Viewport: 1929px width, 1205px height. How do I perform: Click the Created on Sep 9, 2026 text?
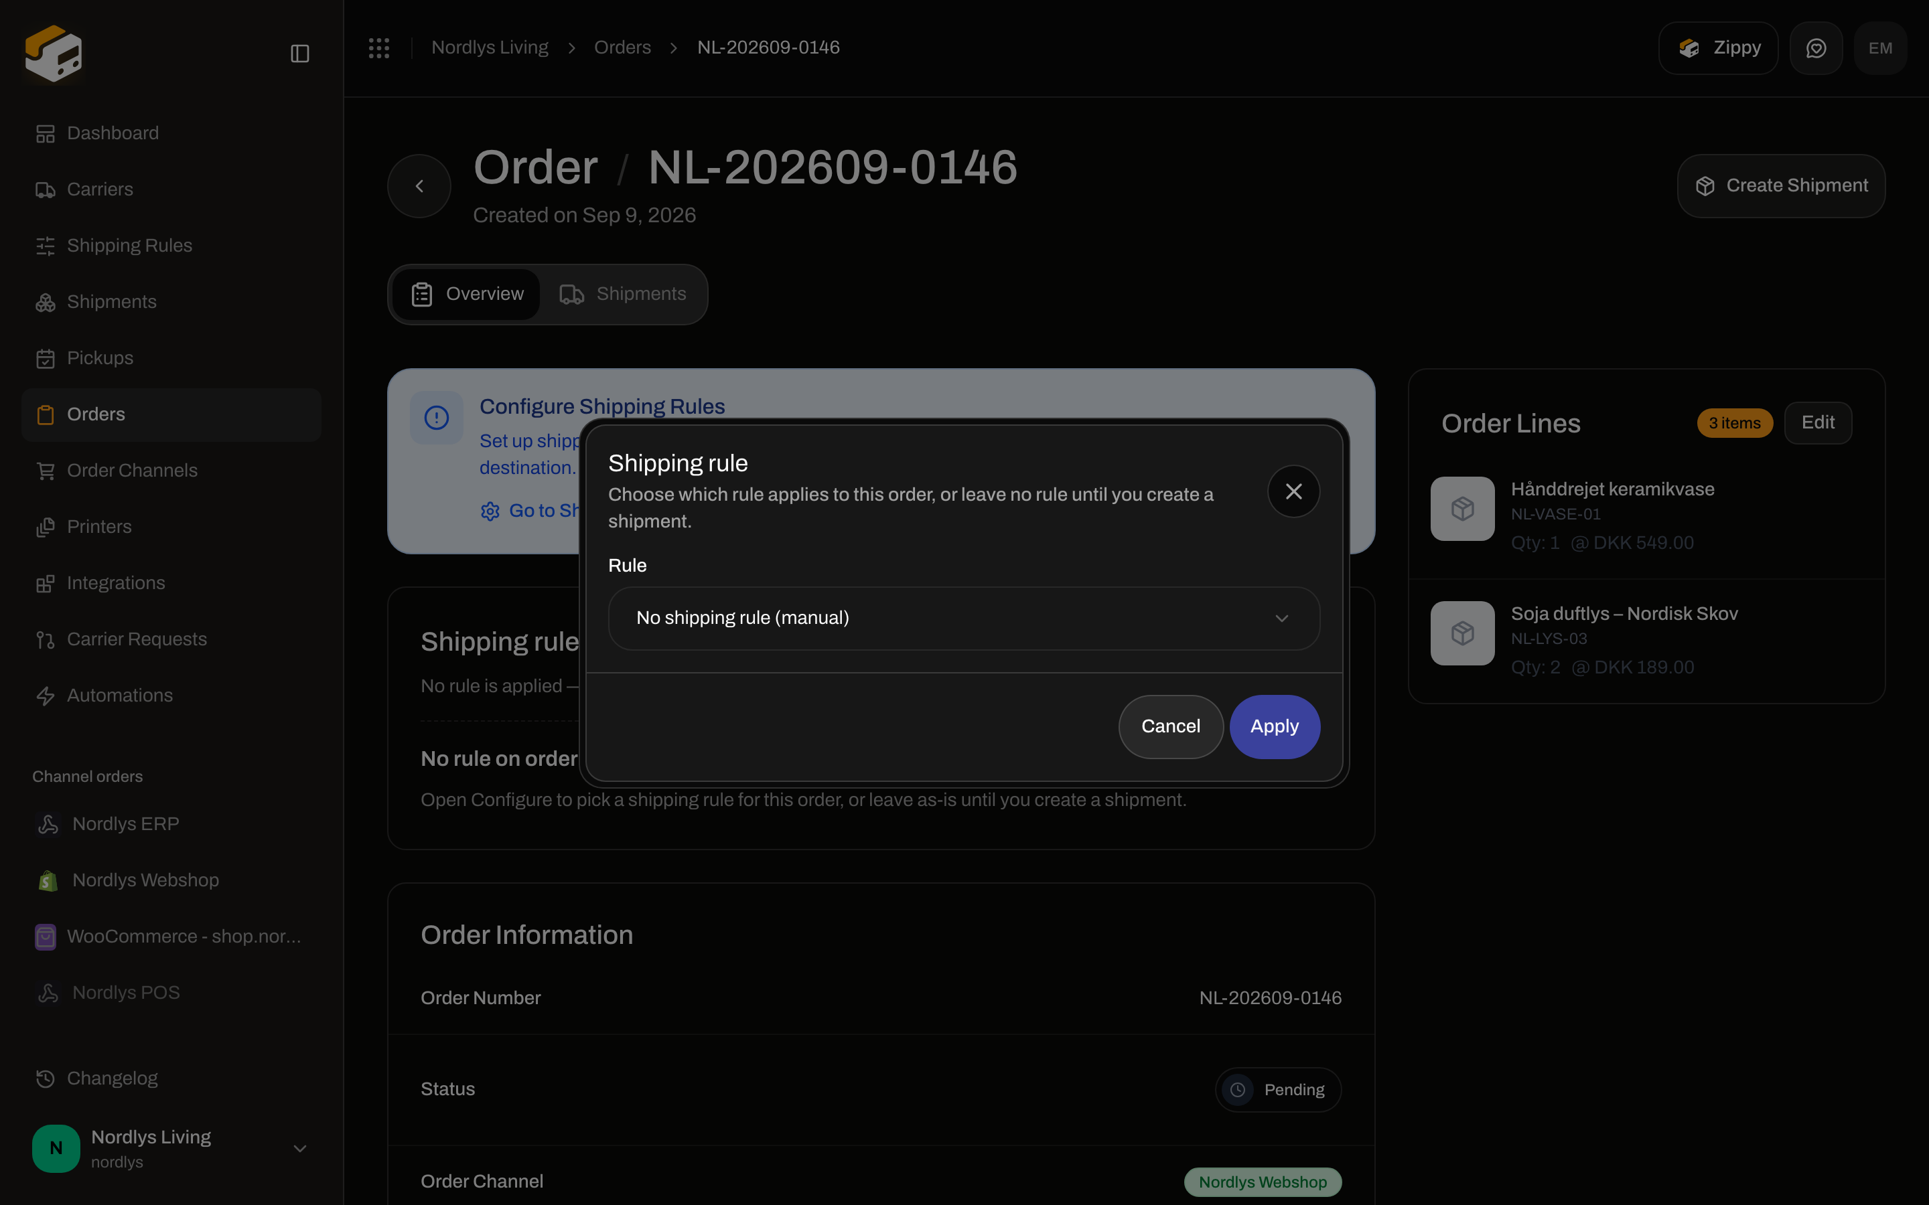click(584, 215)
